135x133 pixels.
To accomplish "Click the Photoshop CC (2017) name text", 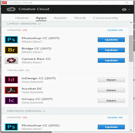I will coord(41,38).
